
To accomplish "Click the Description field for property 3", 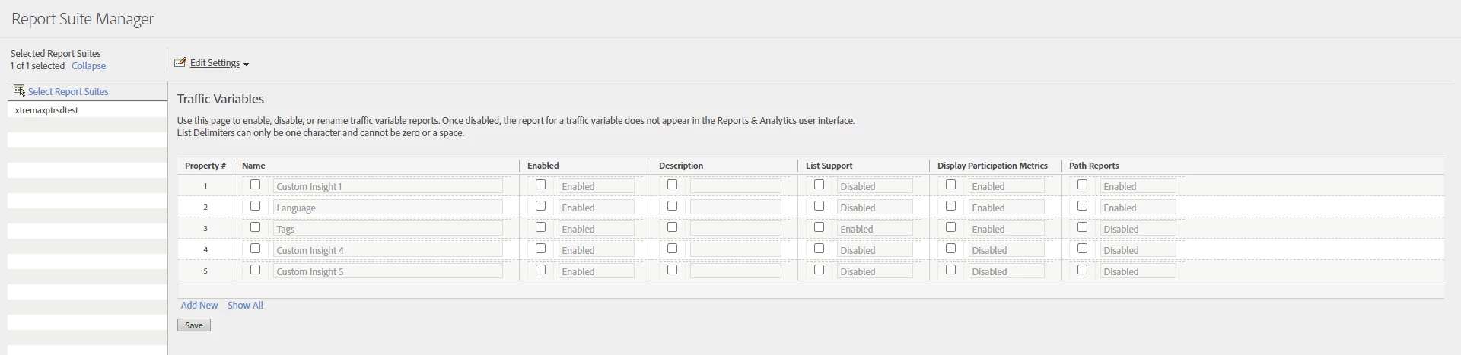I will coord(735,229).
